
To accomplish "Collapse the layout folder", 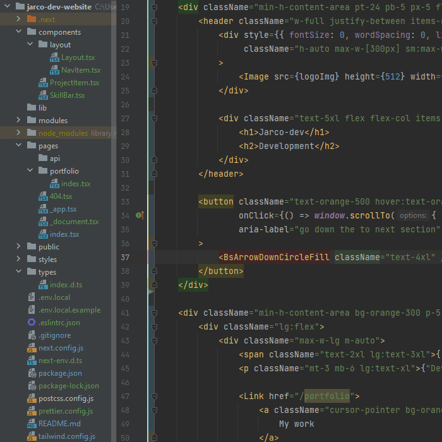I will (x=30, y=44).
